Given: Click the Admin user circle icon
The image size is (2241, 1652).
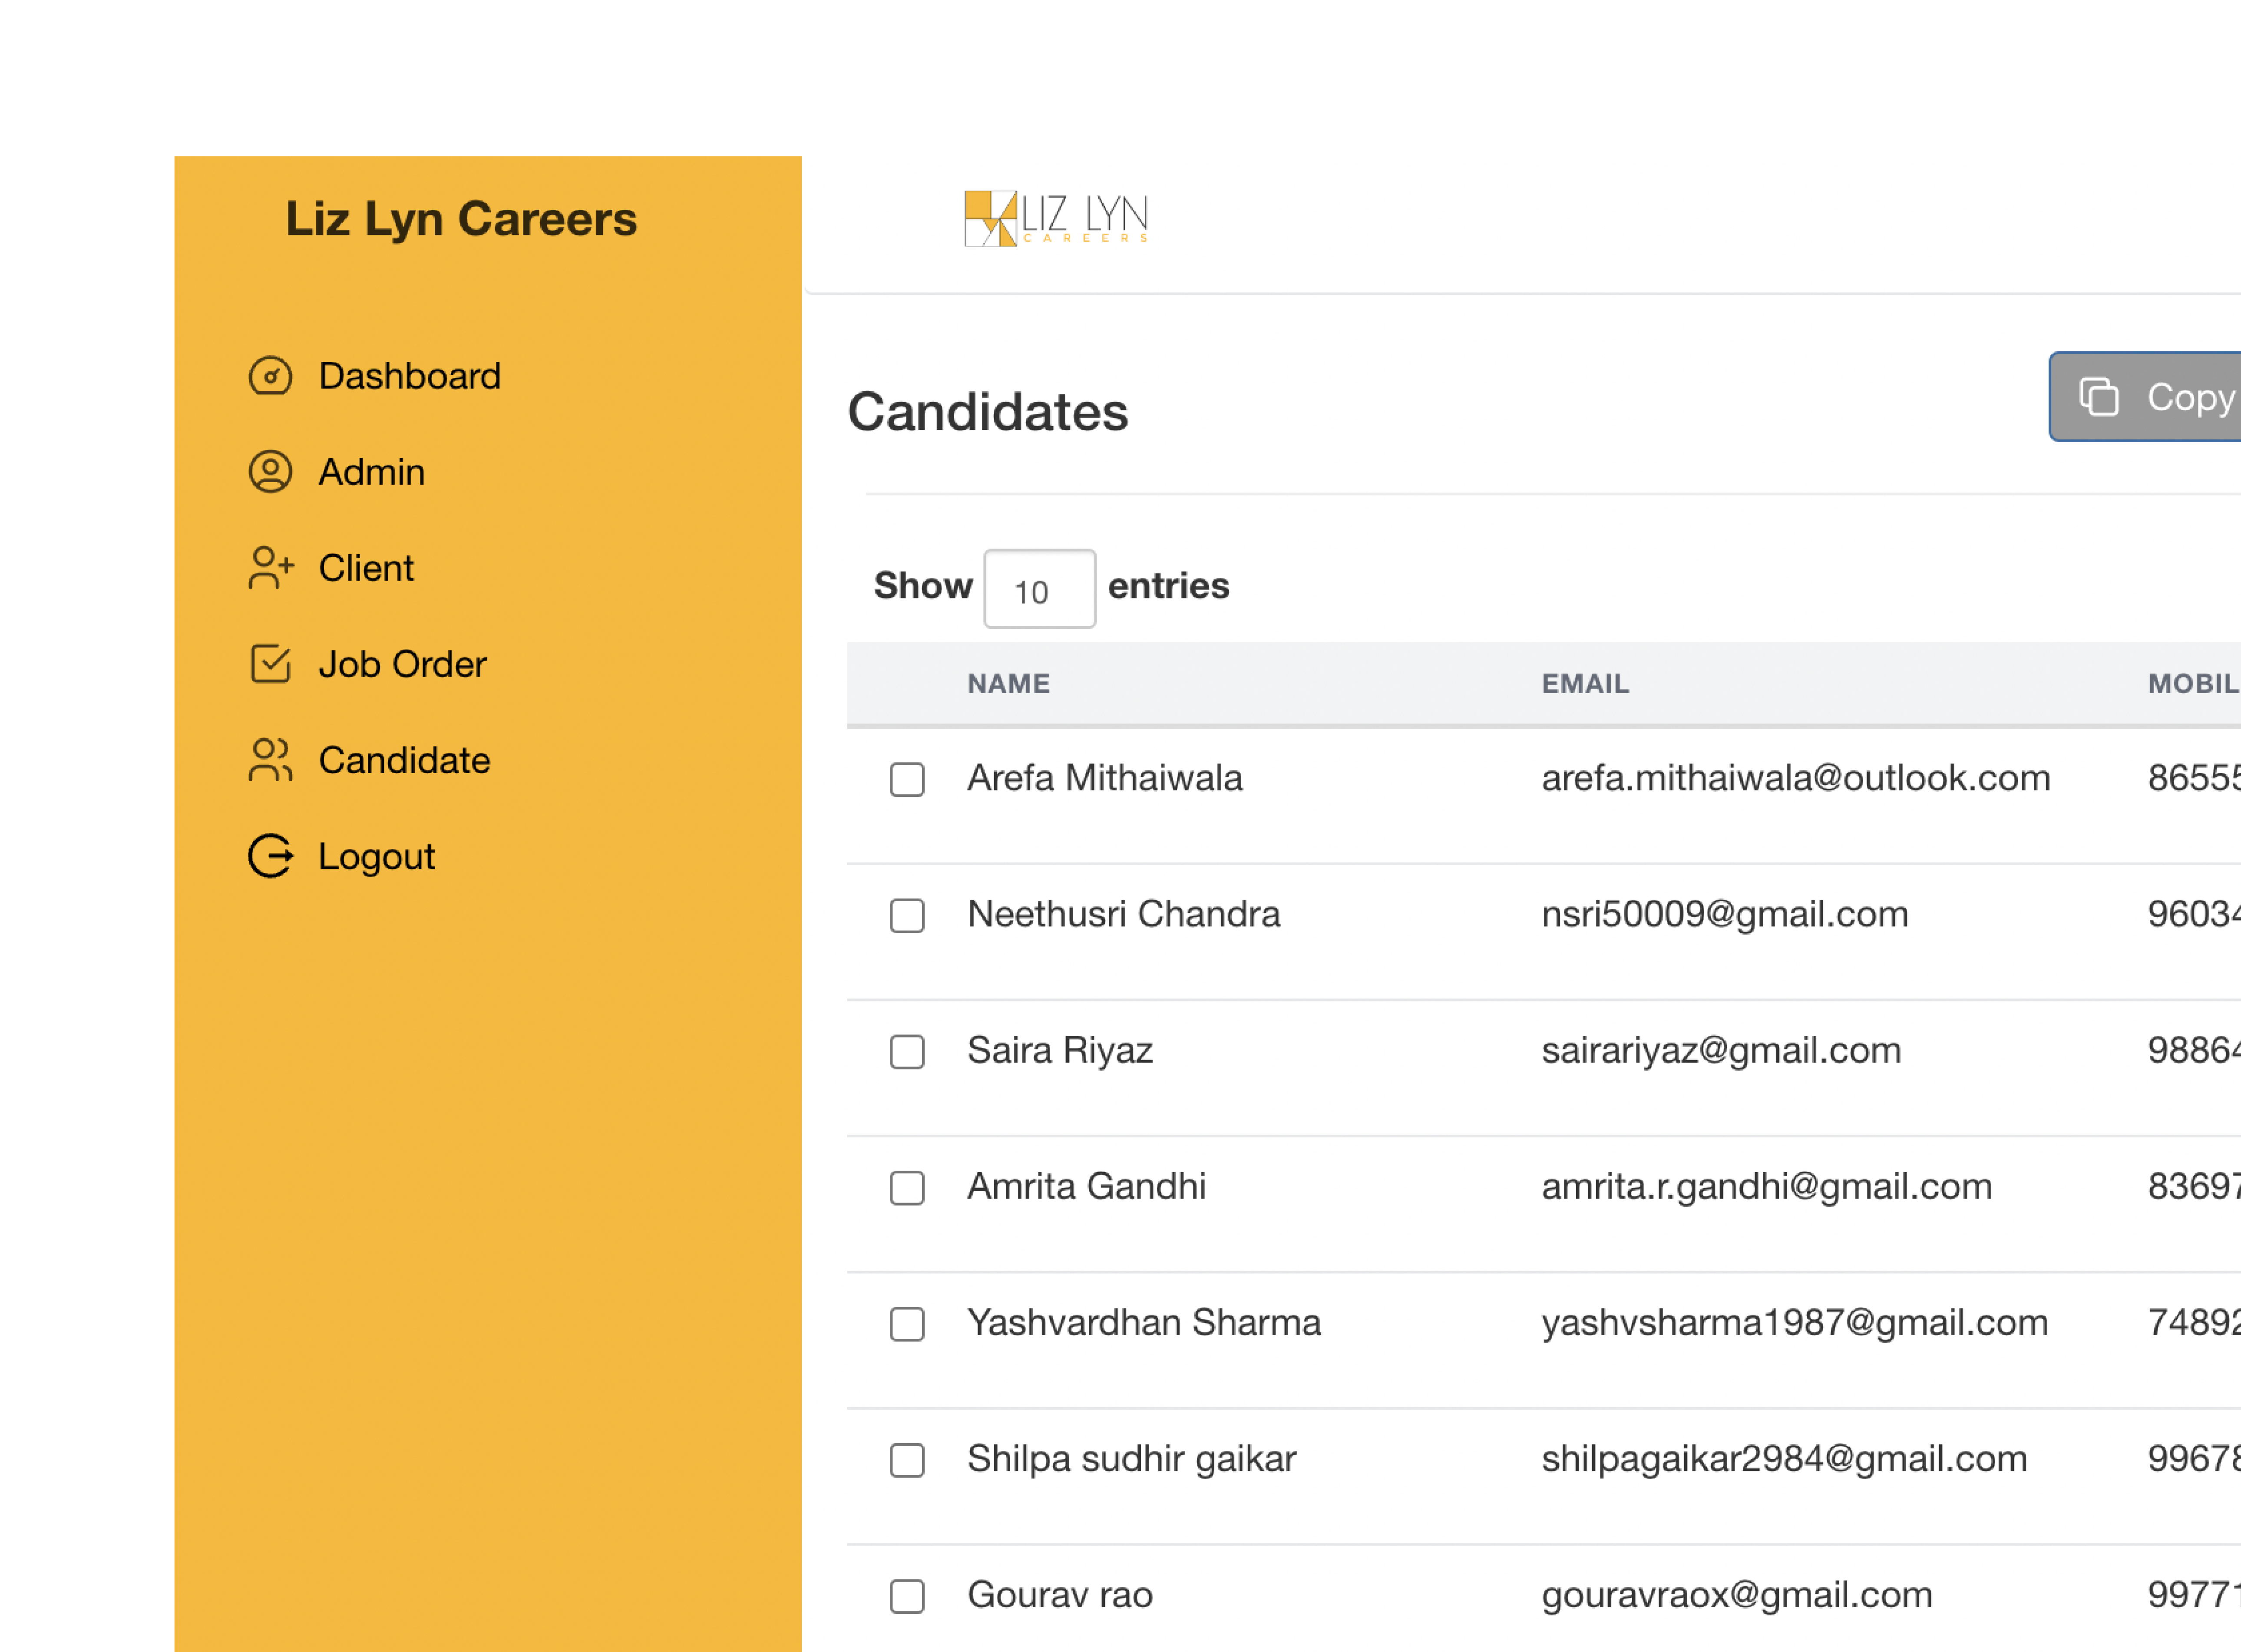Looking at the screenshot, I should [270, 472].
